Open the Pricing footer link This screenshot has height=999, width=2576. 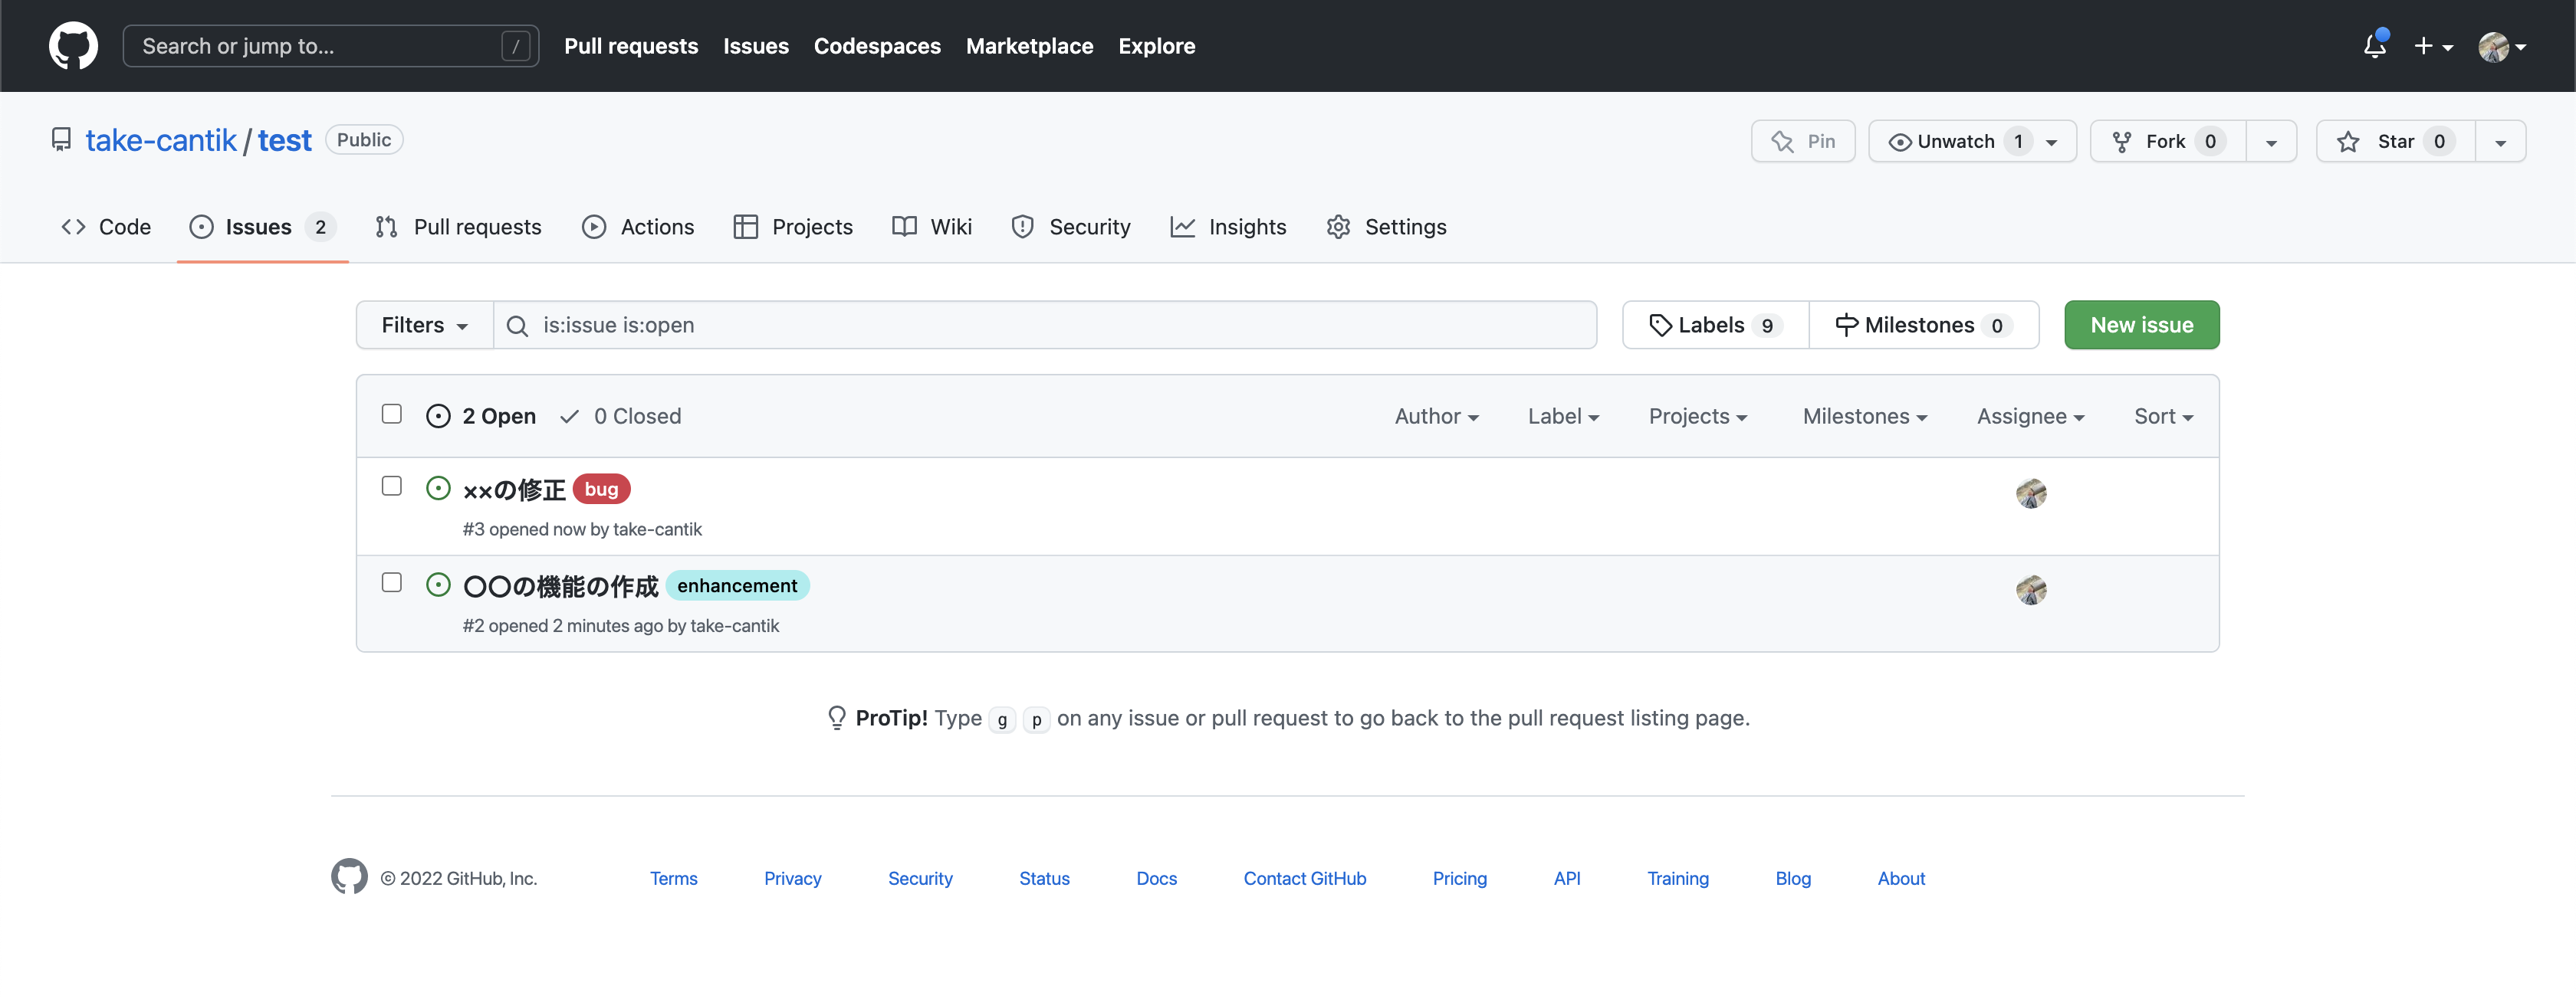tap(1459, 878)
